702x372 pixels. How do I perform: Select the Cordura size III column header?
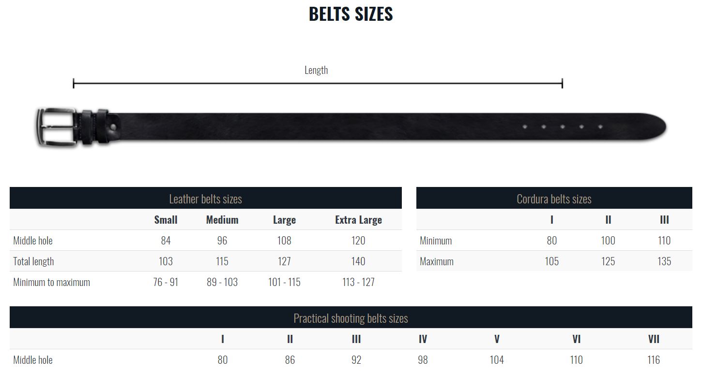pyautogui.click(x=664, y=220)
